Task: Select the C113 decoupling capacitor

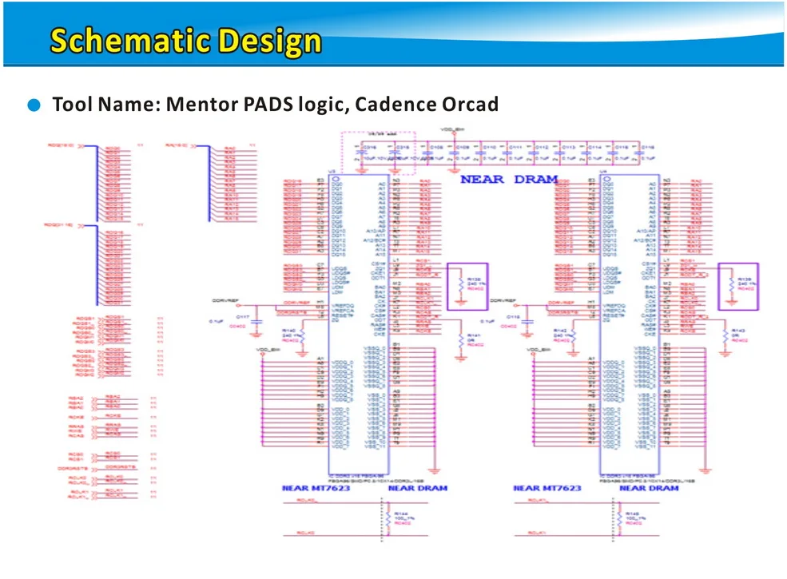Action: (560, 153)
